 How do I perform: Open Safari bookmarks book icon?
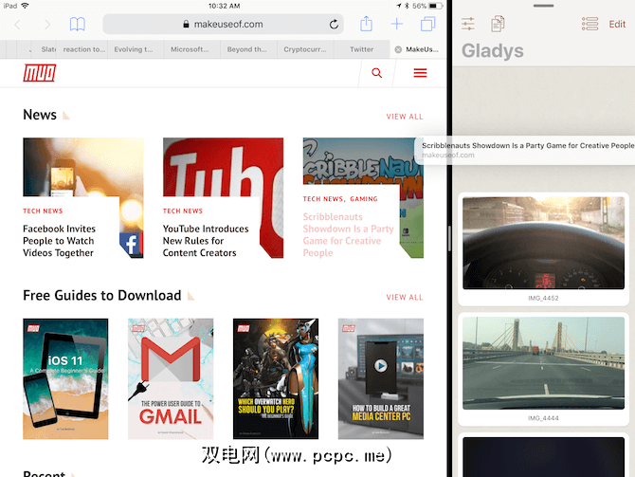click(78, 25)
